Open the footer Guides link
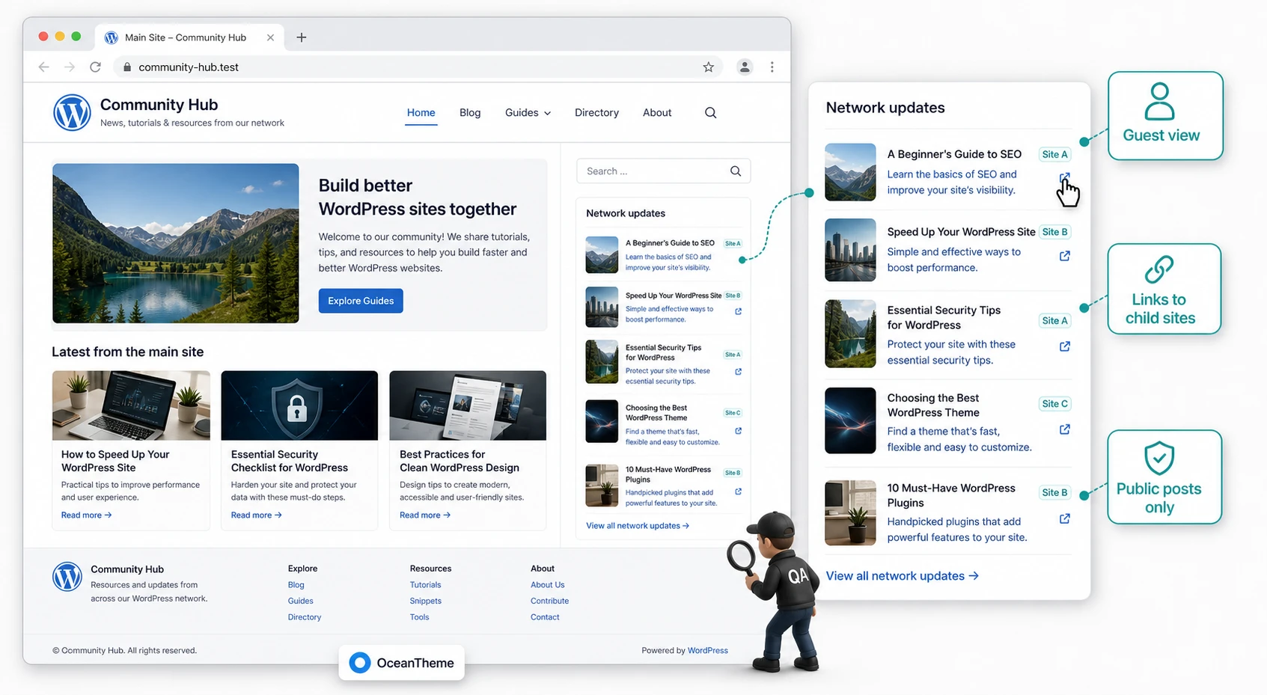 (300, 601)
